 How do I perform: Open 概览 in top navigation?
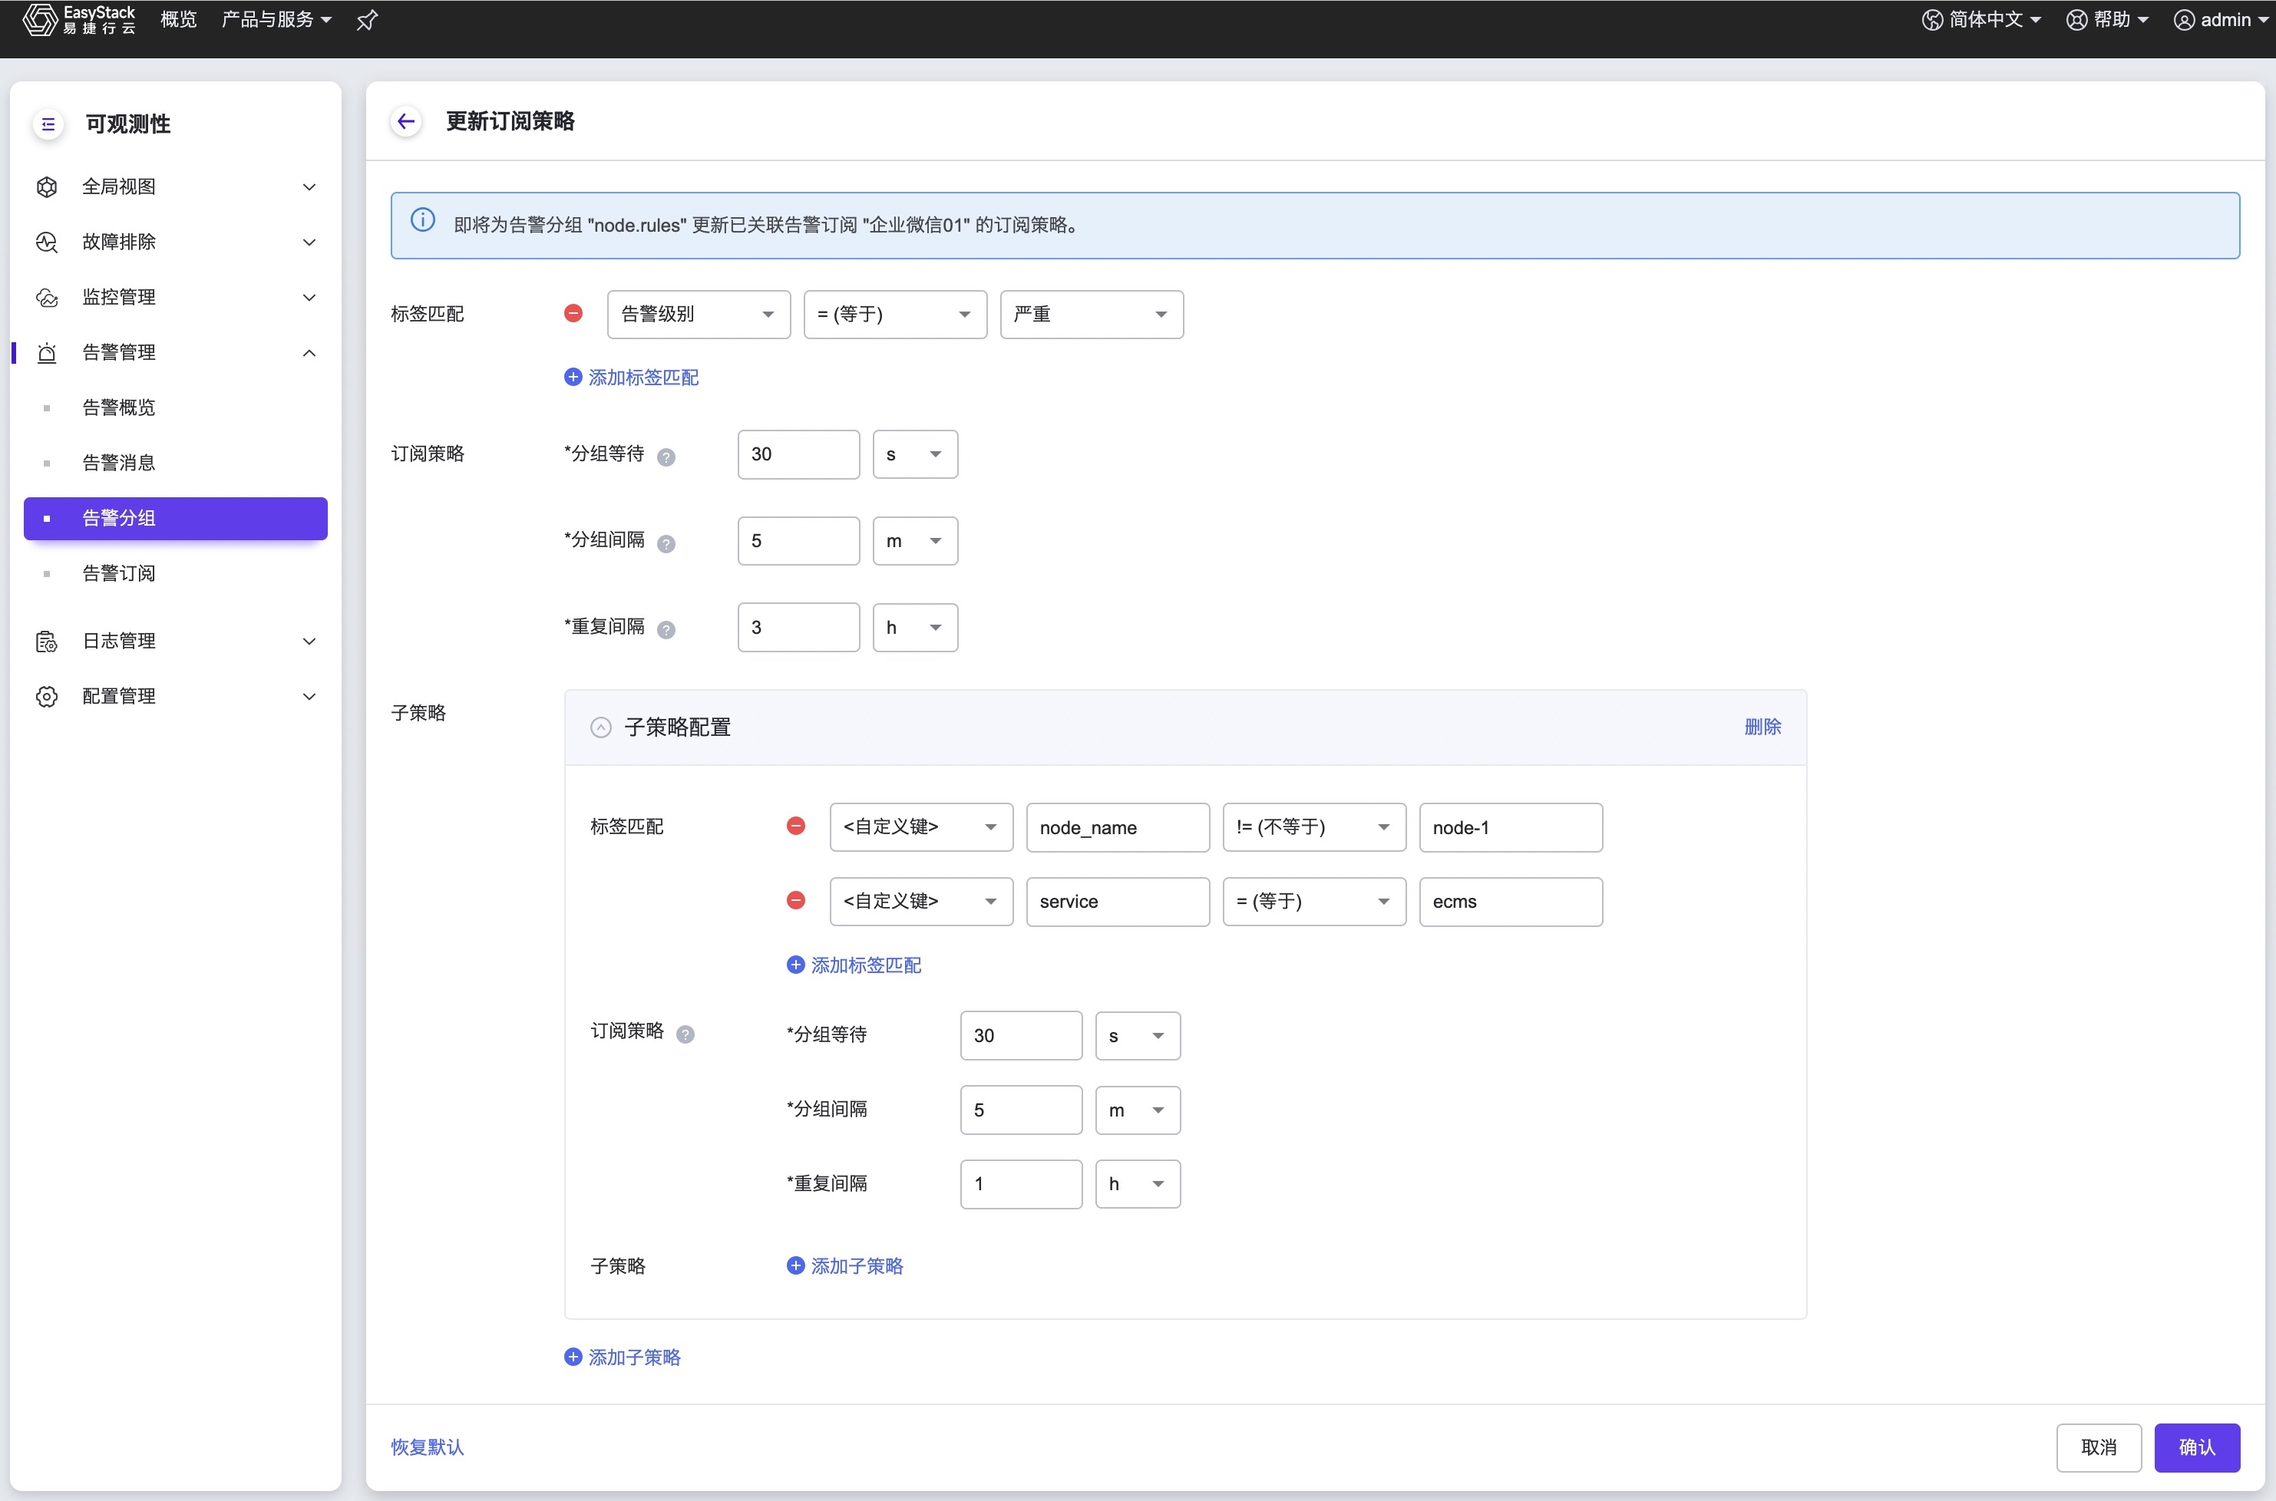179,19
